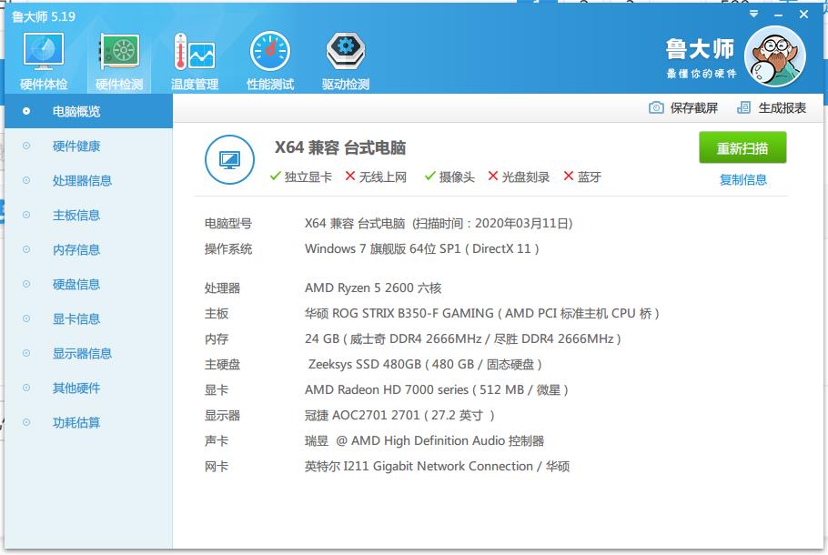Click the 摄像头 check mark
The width and height of the screenshot is (828, 555).
point(429,176)
